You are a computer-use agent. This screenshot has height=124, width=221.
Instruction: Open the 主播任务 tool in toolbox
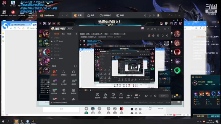coord(73,73)
